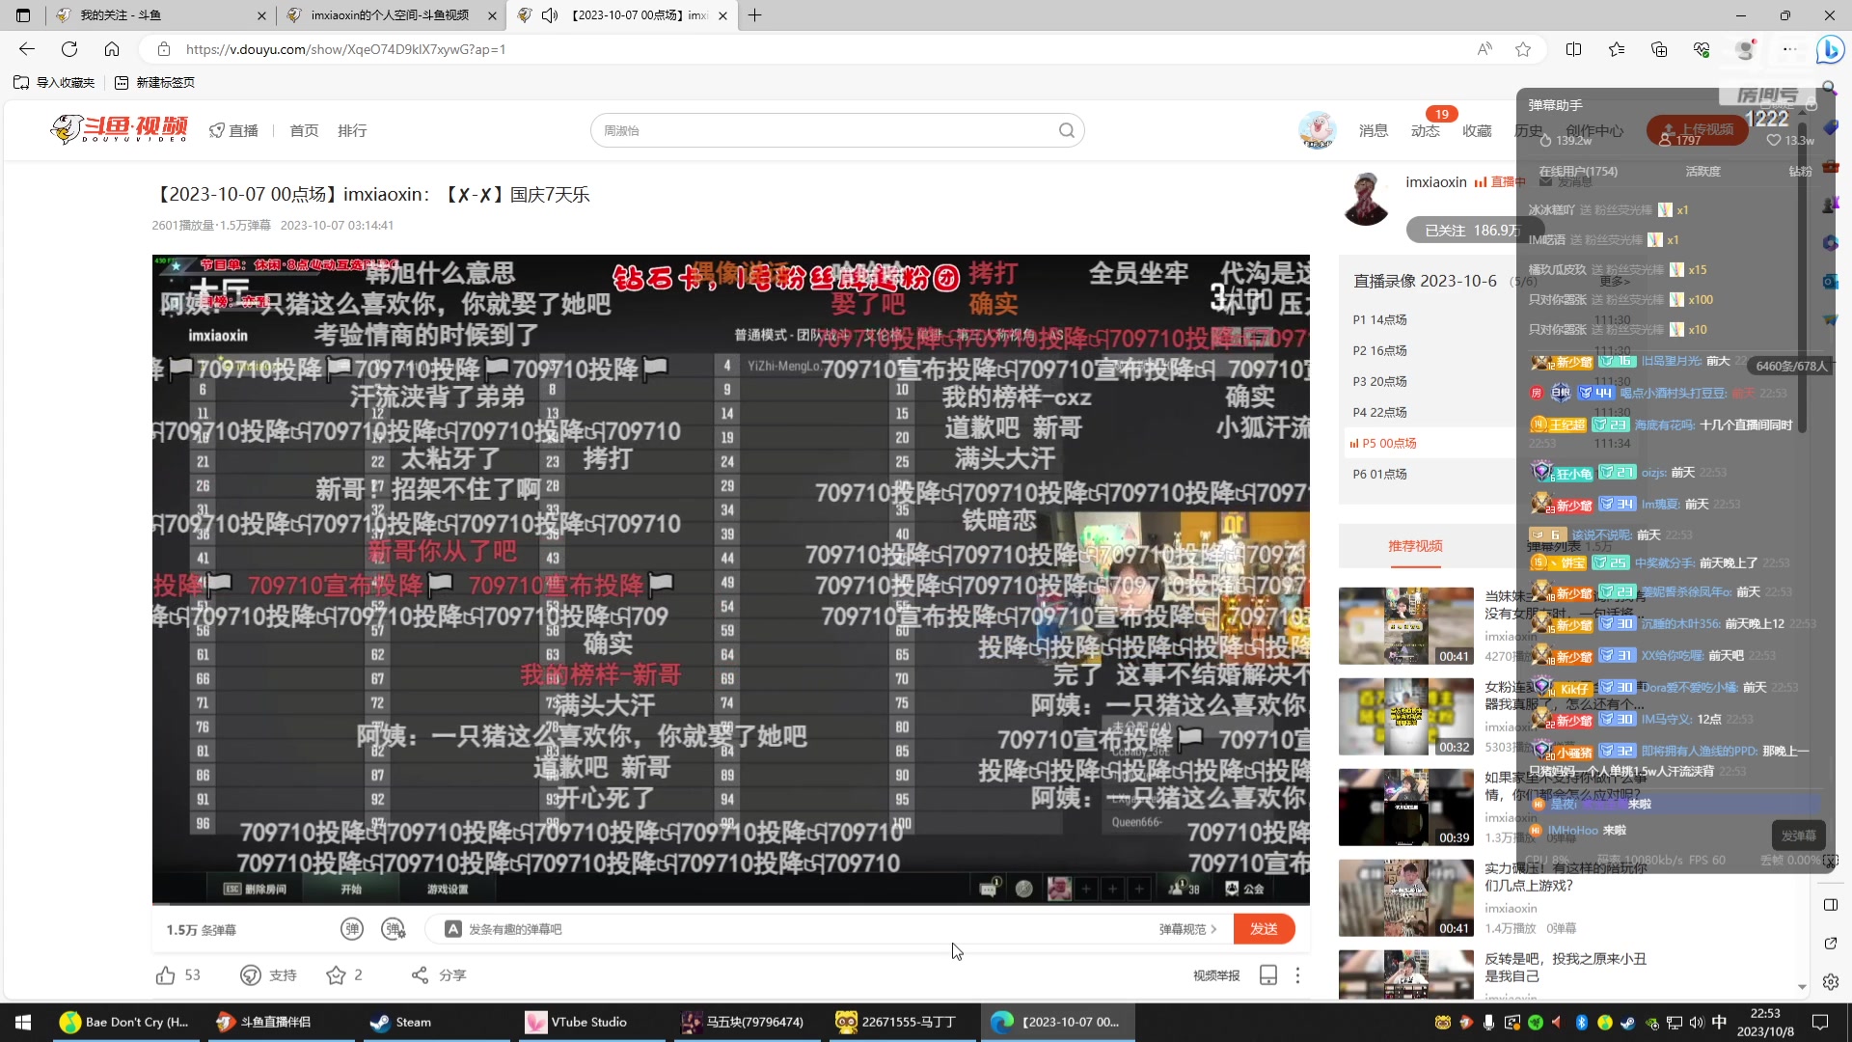This screenshot has width=1852, height=1042.
Task: Open imxiaoxin streamer profile name
Action: pyautogui.click(x=1435, y=182)
